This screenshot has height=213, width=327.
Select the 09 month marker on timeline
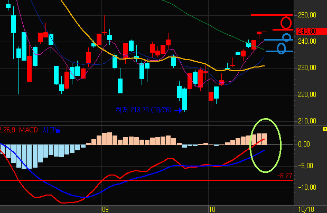coord(105,209)
